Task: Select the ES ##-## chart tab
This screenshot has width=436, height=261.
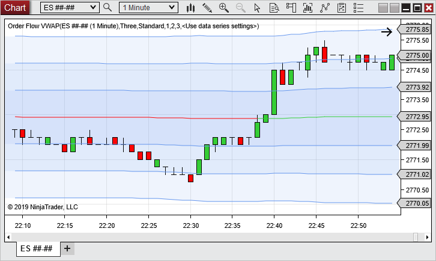Action: click(x=36, y=248)
